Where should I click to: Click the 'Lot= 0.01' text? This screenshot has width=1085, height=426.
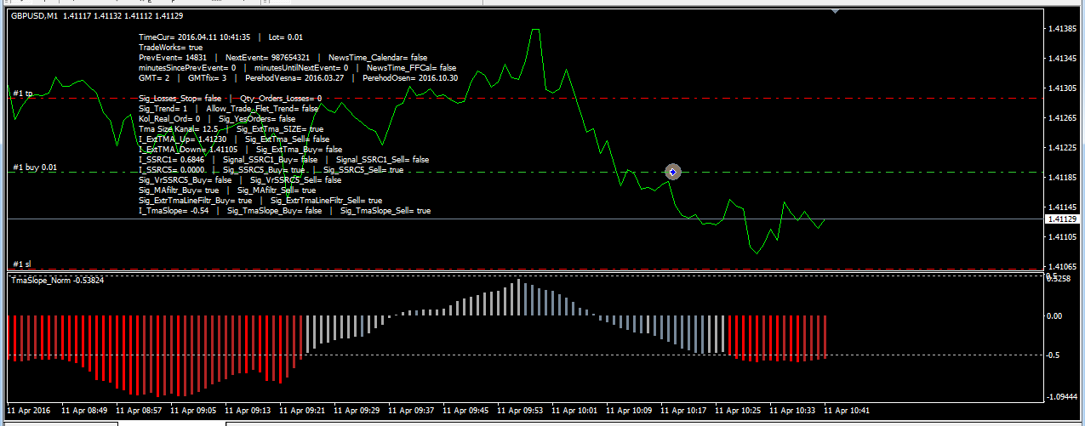coord(285,37)
